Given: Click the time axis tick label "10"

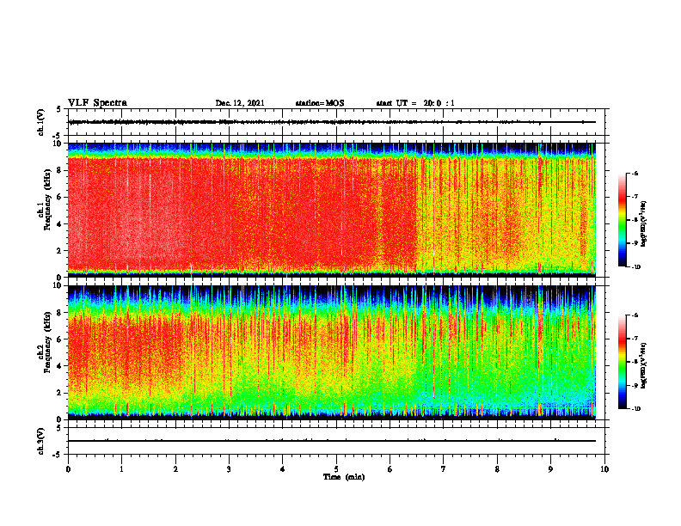Looking at the screenshot, I should (604, 469).
